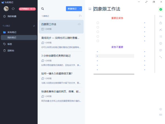Open the comments bubble icon
165x124 pixels.
click(x=161, y=50)
